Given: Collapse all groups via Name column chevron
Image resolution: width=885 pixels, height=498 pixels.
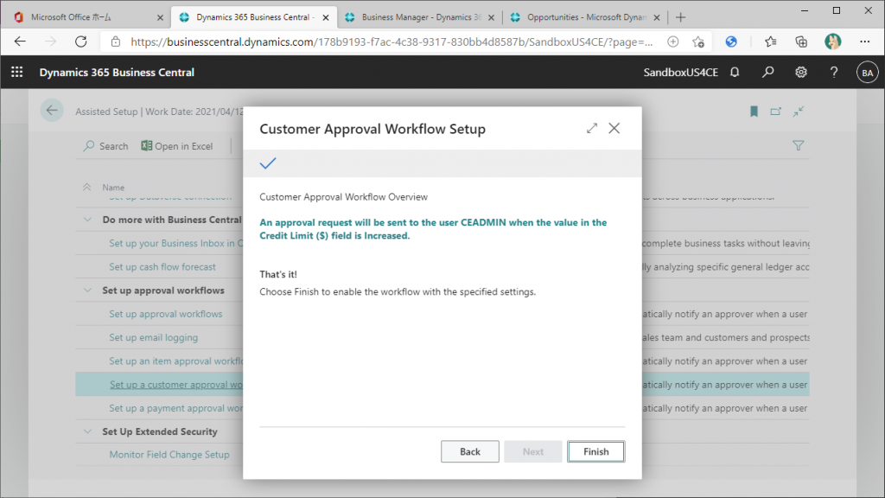Looking at the screenshot, I should point(87,187).
